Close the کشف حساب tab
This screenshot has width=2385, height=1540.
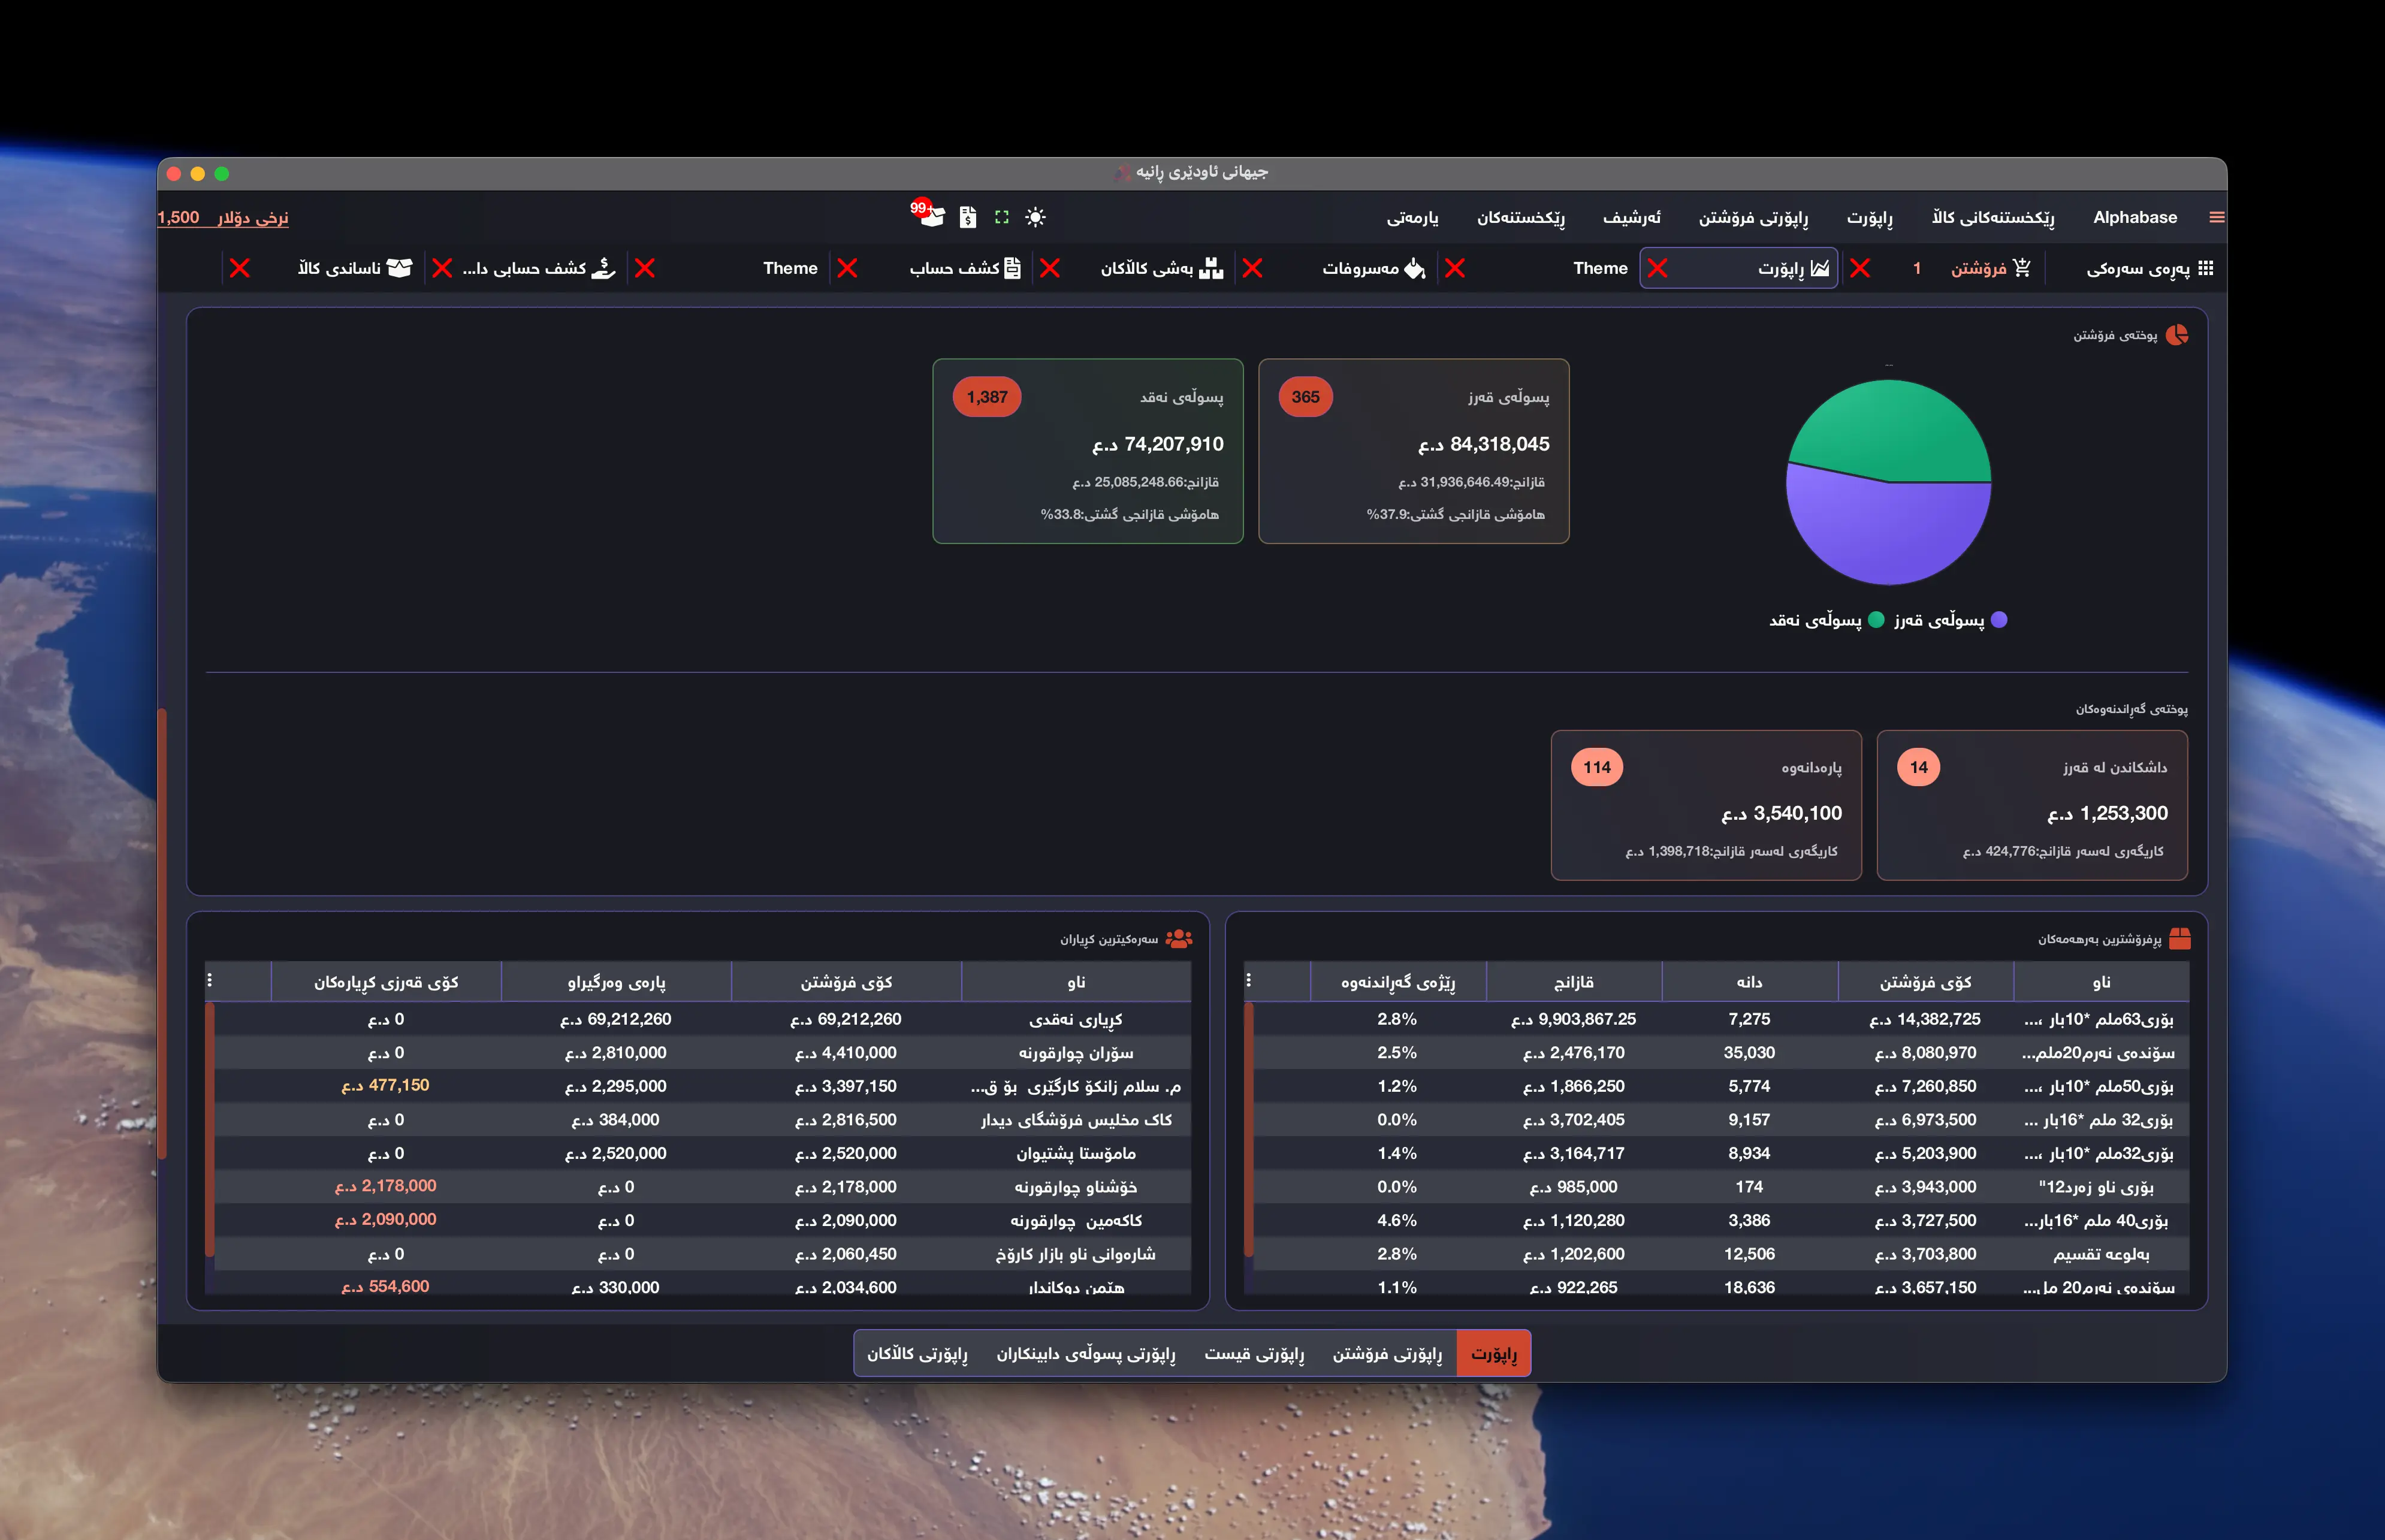(x=847, y=268)
